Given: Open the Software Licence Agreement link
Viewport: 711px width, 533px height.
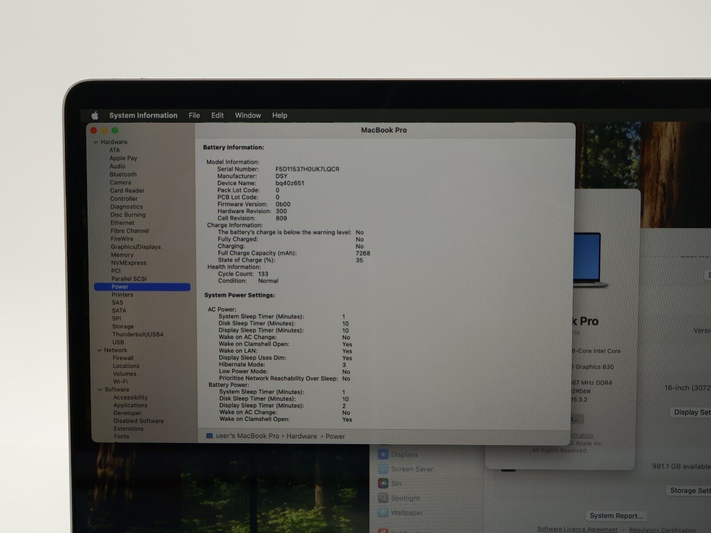Looking at the screenshot, I should (x=577, y=529).
